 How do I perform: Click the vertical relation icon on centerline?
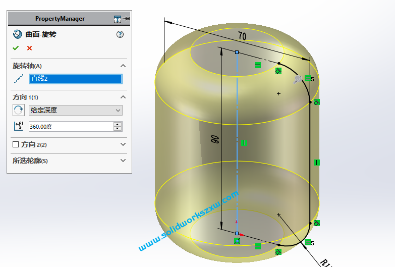pyautogui.click(x=244, y=143)
